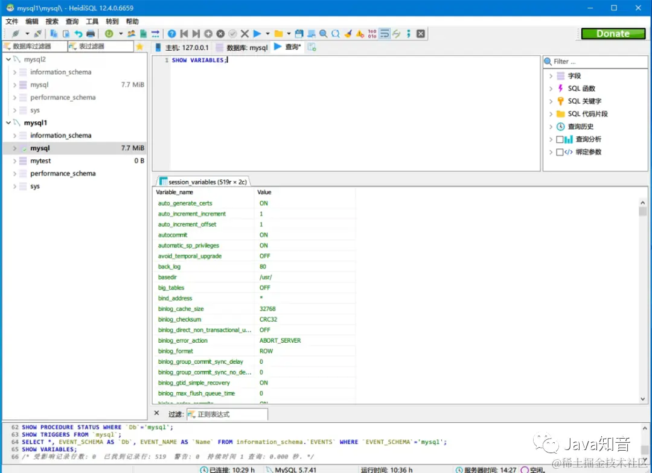Click the delete row circle-X icon
The height and width of the screenshot is (473, 652).
221,34
